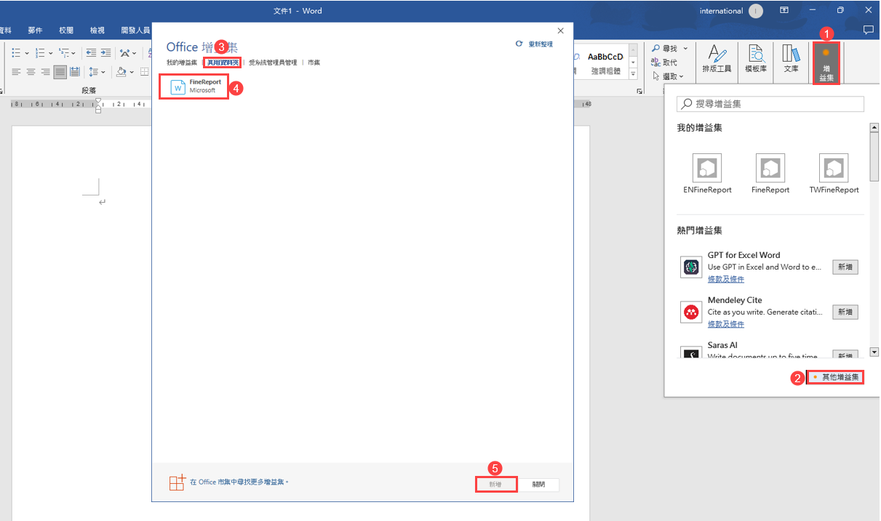Open the 尋找 (Find) dropdown arrow
Screen dimensions: 881x521
click(x=685, y=49)
